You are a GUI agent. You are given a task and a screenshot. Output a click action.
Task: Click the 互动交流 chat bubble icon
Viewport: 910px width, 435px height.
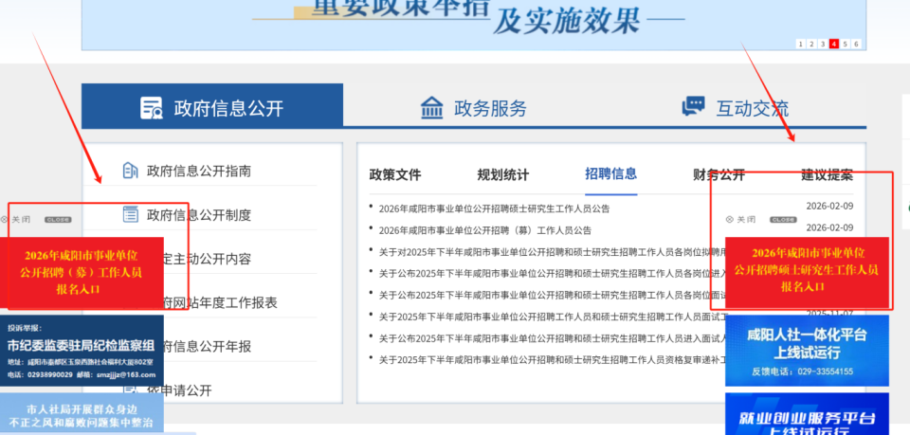693,106
